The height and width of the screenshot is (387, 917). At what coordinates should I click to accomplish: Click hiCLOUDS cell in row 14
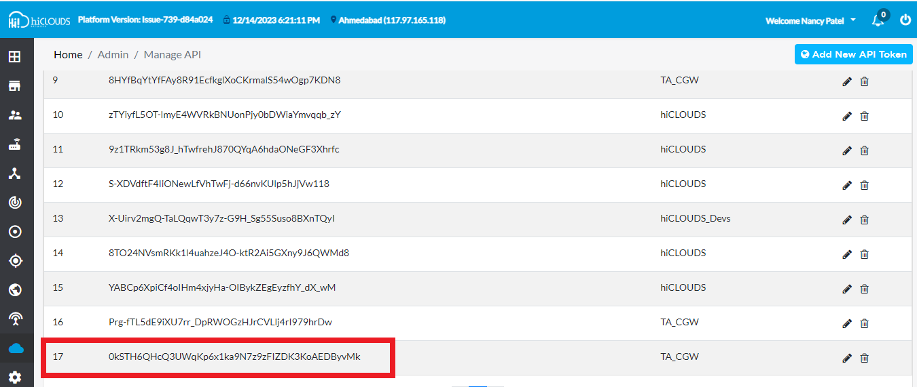(x=683, y=253)
